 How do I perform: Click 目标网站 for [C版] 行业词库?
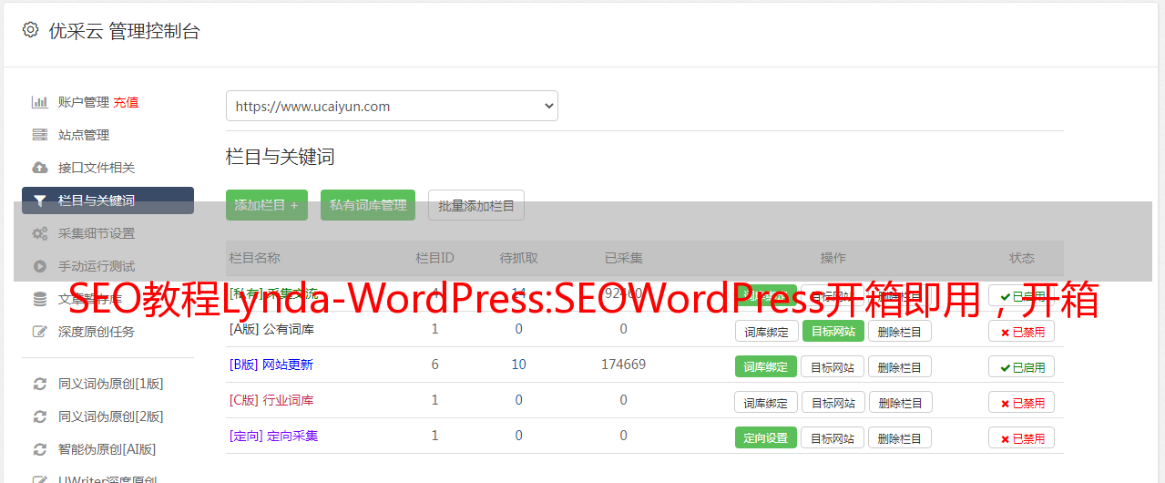coord(833,402)
